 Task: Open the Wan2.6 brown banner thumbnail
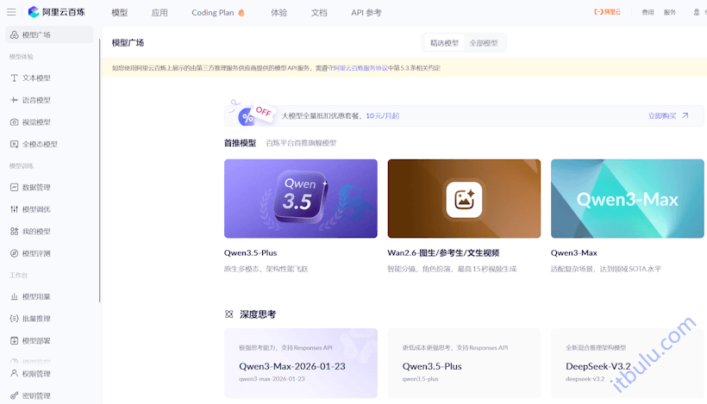click(x=464, y=199)
